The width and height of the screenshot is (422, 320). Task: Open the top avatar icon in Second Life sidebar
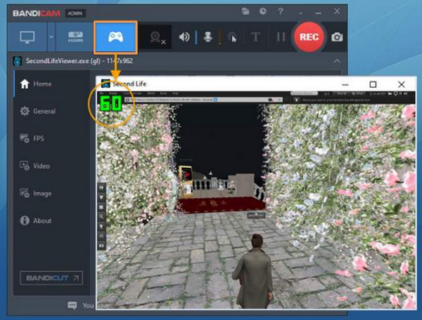pyautogui.click(x=101, y=187)
